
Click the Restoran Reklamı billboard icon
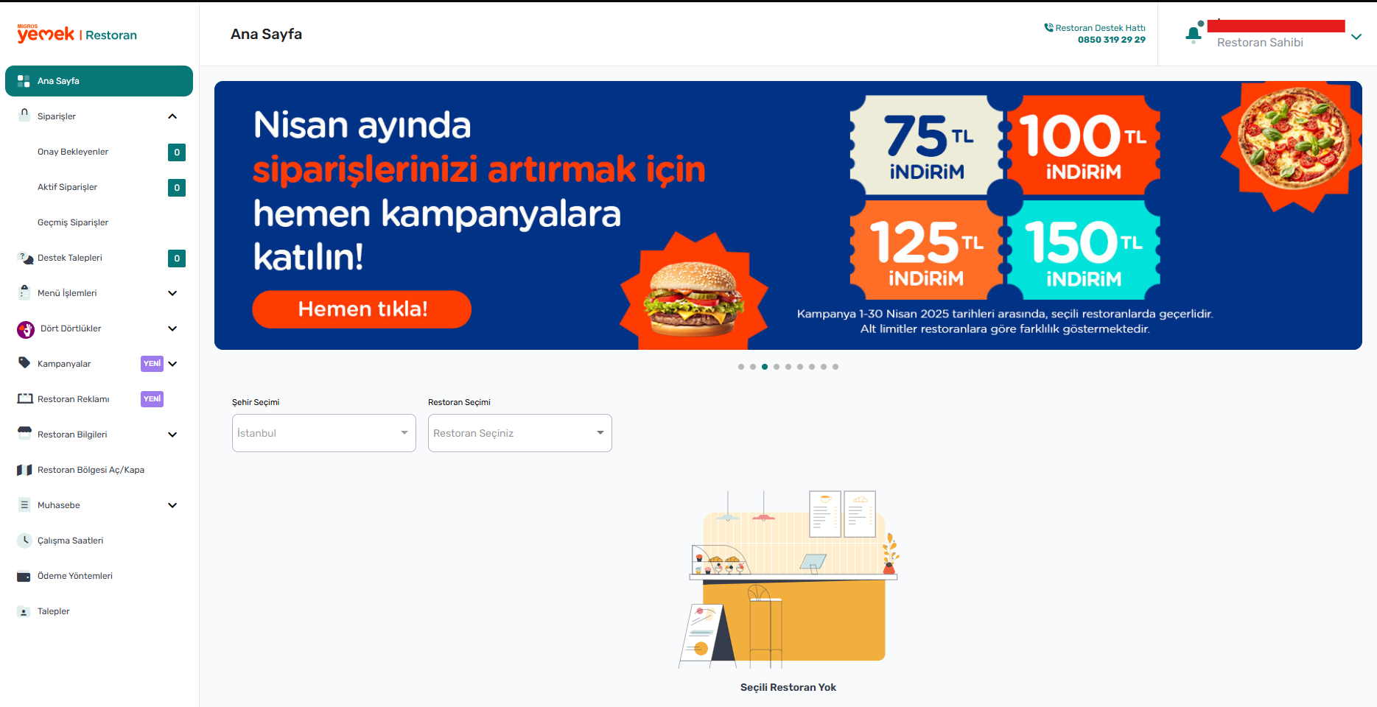25,398
